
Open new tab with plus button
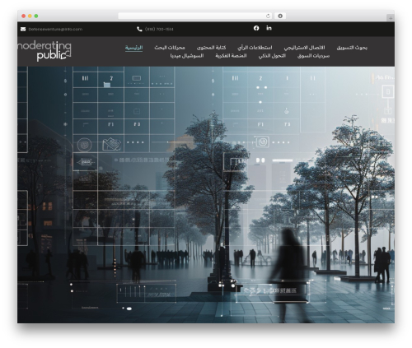[391, 18]
